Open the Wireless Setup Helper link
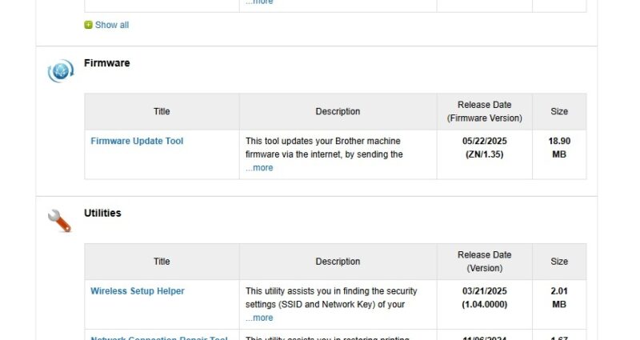 [x=138, y=291]
